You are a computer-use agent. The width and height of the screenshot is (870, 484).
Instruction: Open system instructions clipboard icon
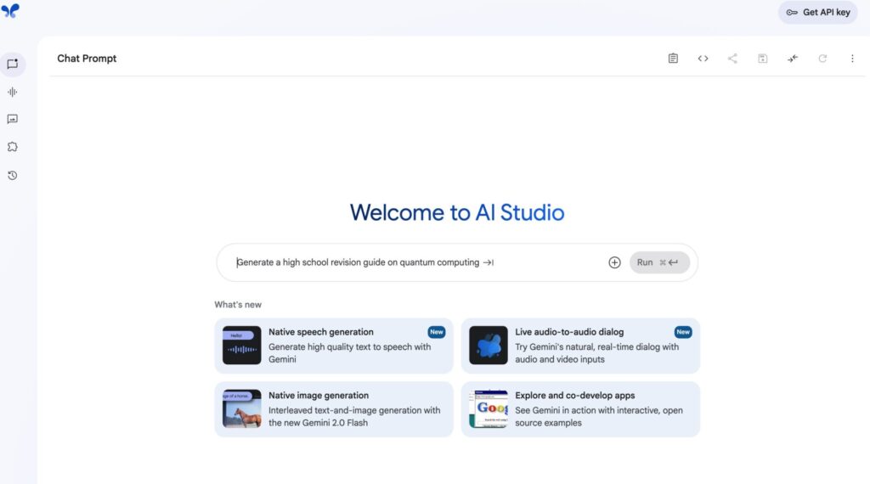(x=673, y=59)
